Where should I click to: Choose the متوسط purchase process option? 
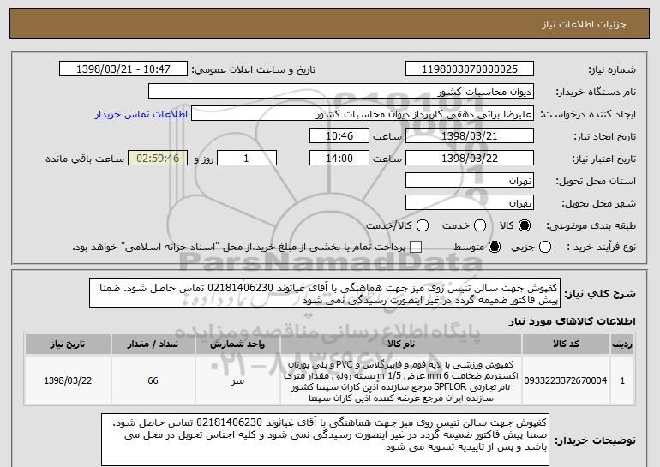495,247
